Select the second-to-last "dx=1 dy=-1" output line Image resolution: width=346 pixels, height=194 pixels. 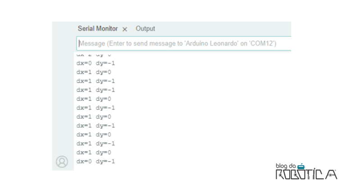pyautogui.click(x=96, y=125)
